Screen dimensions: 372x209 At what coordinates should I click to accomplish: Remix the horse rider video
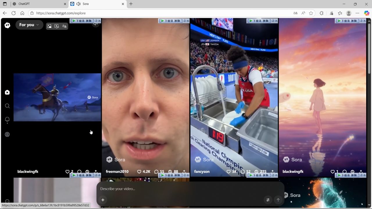[87, 172]
